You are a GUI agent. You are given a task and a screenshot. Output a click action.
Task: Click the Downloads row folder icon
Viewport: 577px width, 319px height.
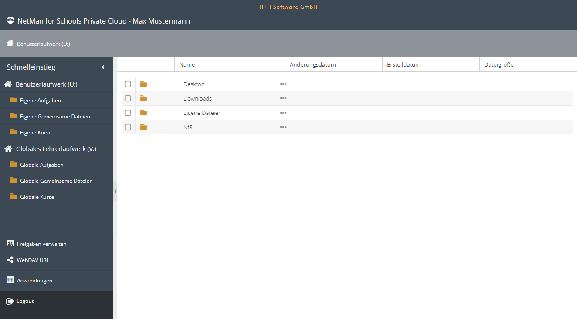point(143,98)
